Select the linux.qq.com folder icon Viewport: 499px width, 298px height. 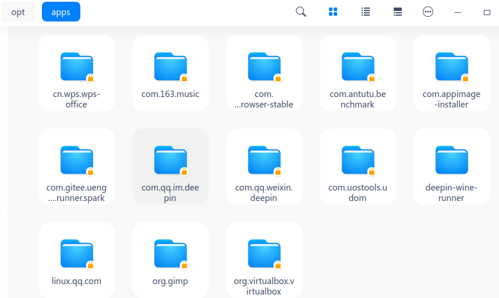pos(77,254)
